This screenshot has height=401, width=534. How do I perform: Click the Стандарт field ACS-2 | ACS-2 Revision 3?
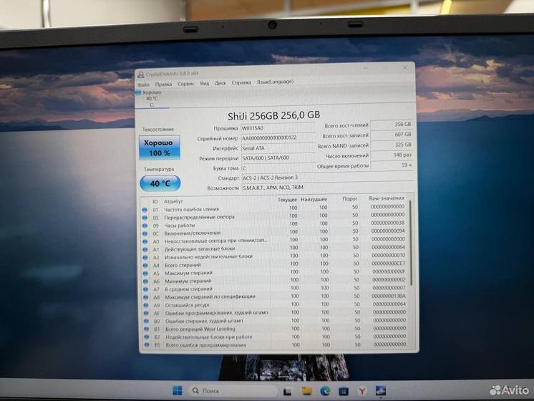click(326, 178)
